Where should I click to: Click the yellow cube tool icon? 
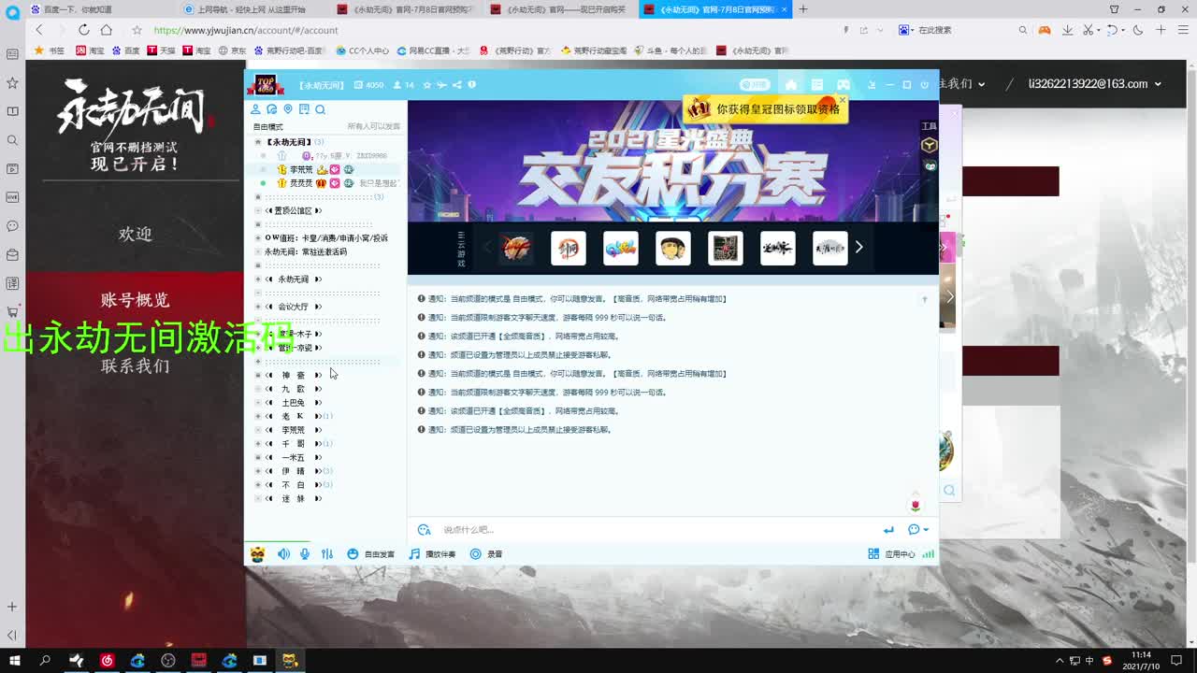pos(929,145)
